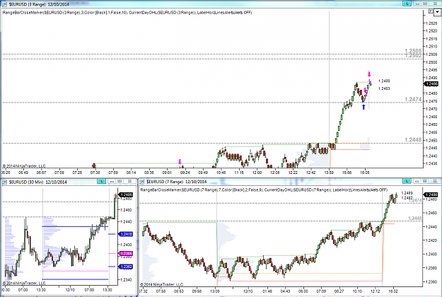Click the 1.2474 line label in 3 Range chart

(x=413, y=100)
